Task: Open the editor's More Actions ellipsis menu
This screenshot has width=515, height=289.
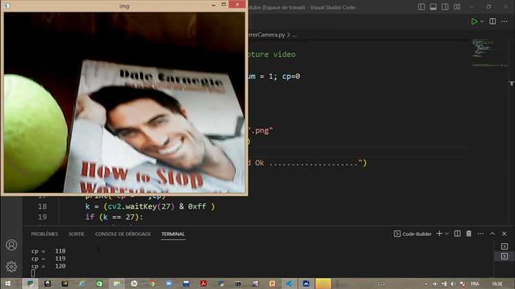Action: point(505,21)
